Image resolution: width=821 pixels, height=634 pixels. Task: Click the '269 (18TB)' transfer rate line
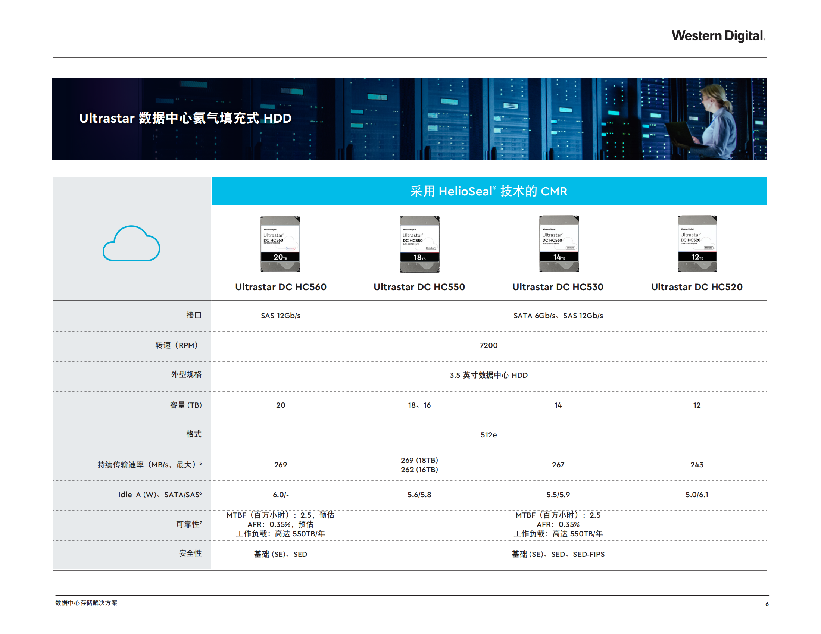[419, 460]
